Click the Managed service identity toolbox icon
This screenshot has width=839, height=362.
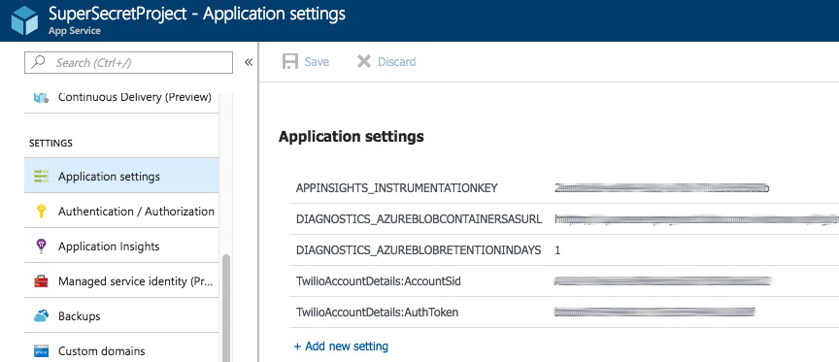click(41, 281)
